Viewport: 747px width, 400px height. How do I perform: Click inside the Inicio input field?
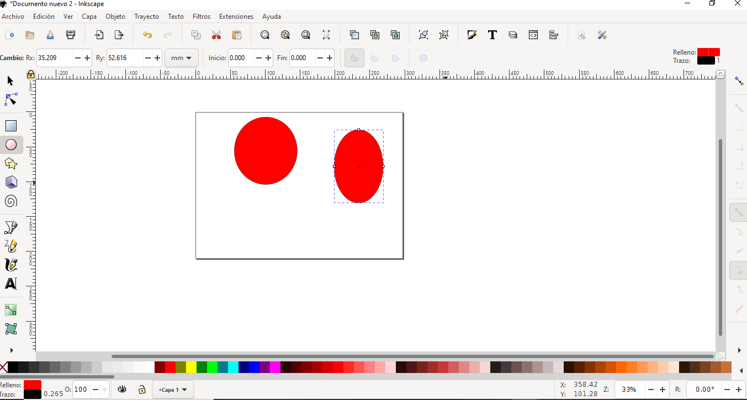(x=240, y=58)
